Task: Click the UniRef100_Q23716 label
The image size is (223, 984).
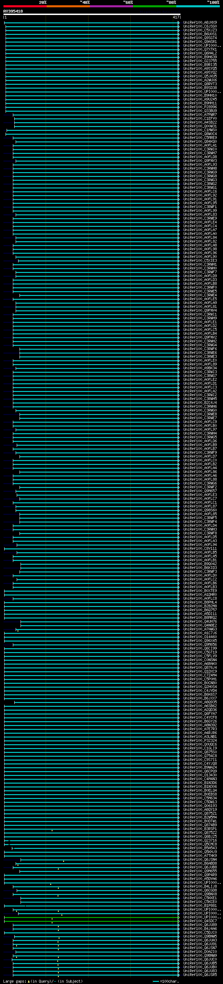Action: pyautogui.click(x=200, y=841)
